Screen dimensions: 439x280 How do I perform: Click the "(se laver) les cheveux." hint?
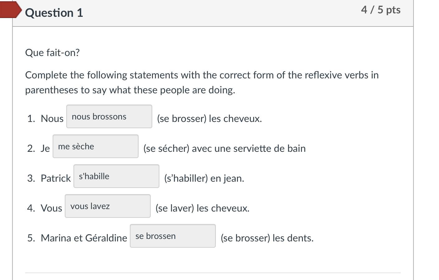pyautogui.click(x=202, y=208)
